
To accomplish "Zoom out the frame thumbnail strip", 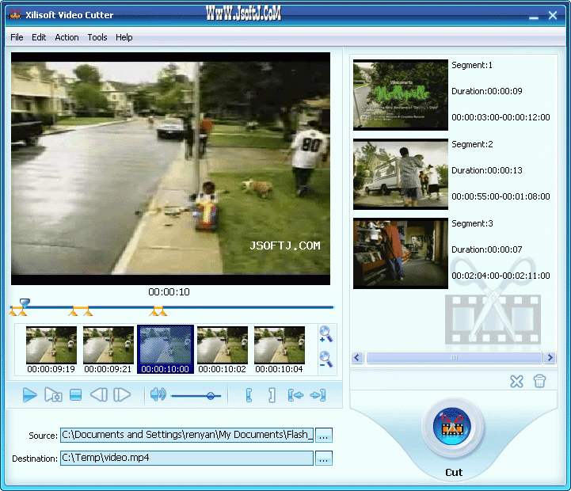I will click(325, 360).
